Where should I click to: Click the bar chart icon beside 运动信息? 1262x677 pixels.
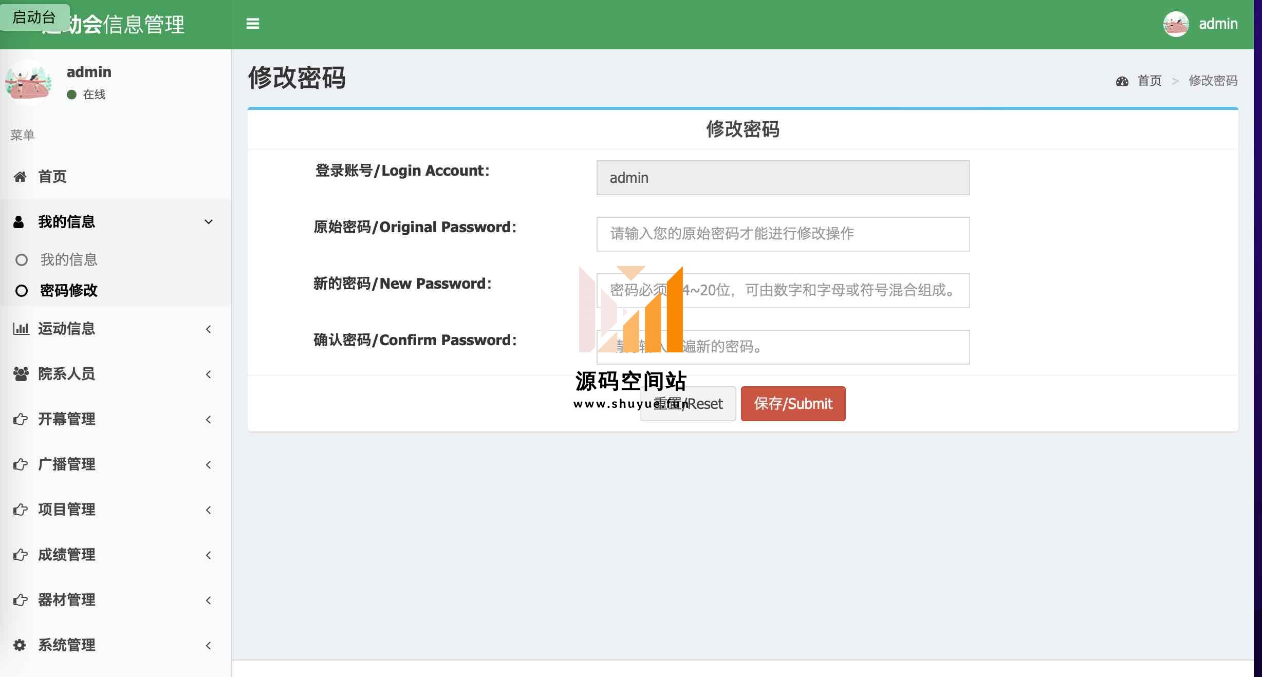pyautogui.click(x=21, y=328)
